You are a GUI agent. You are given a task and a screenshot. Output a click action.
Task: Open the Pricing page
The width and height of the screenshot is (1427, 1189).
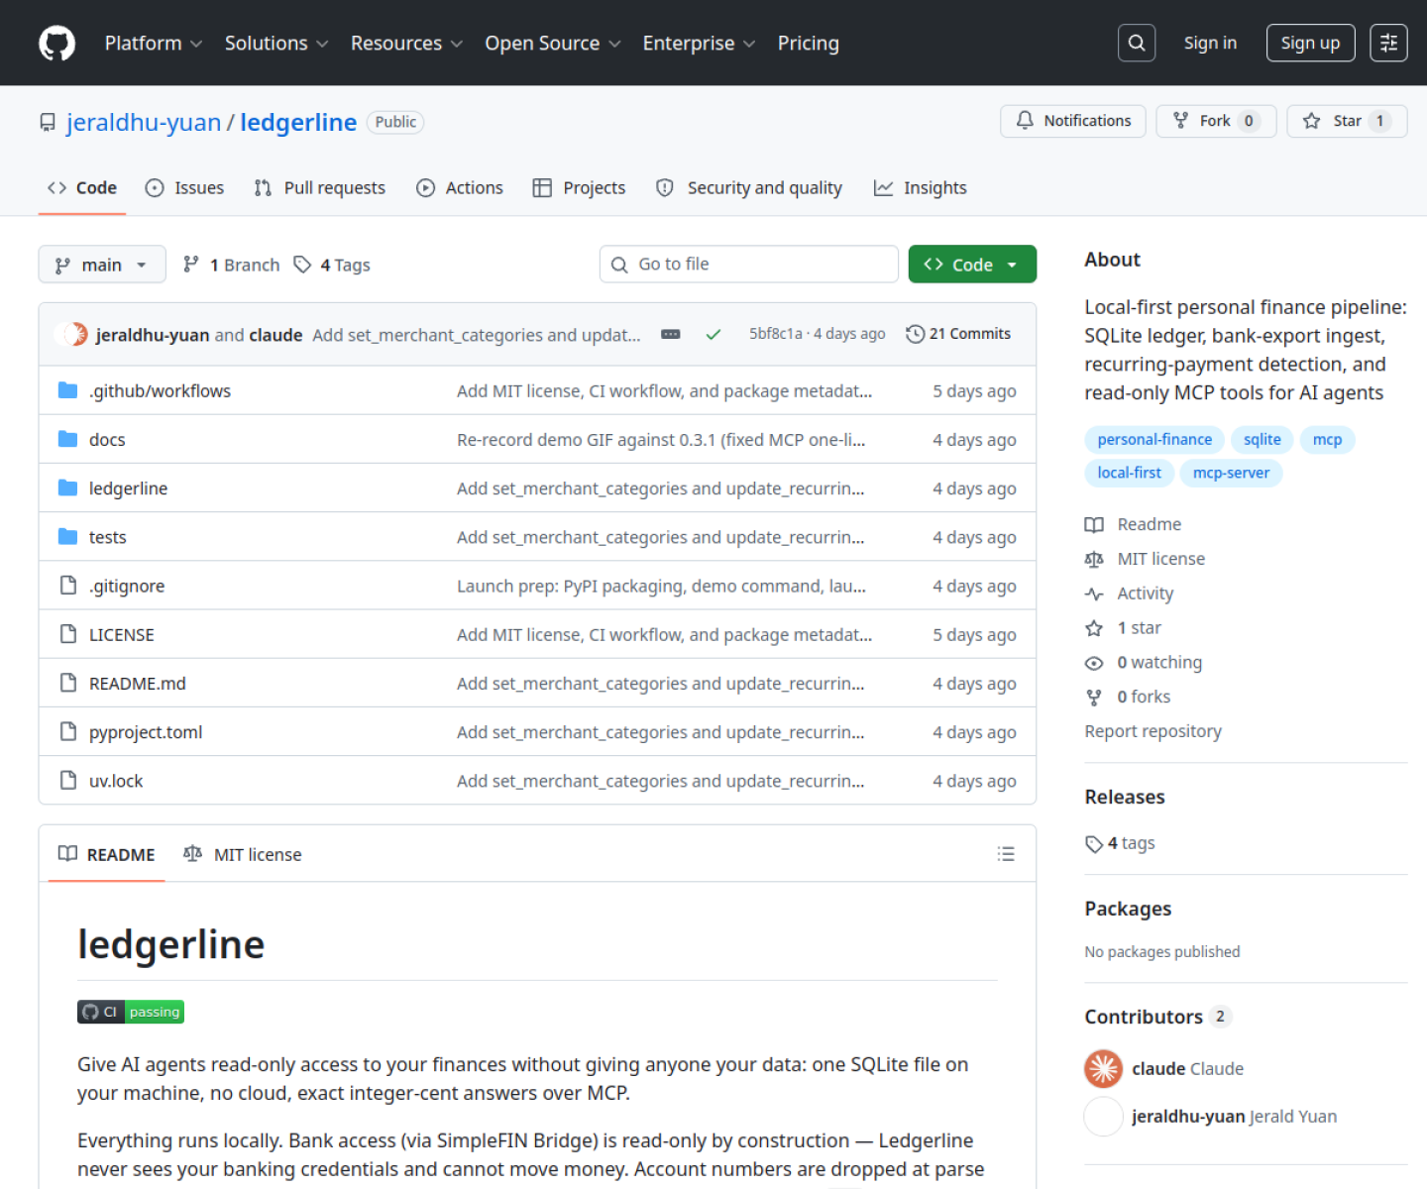[809, 44]
